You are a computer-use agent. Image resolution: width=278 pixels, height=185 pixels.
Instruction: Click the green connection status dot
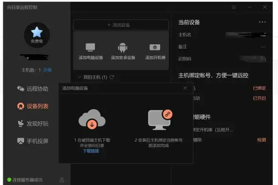pos(9,180)
